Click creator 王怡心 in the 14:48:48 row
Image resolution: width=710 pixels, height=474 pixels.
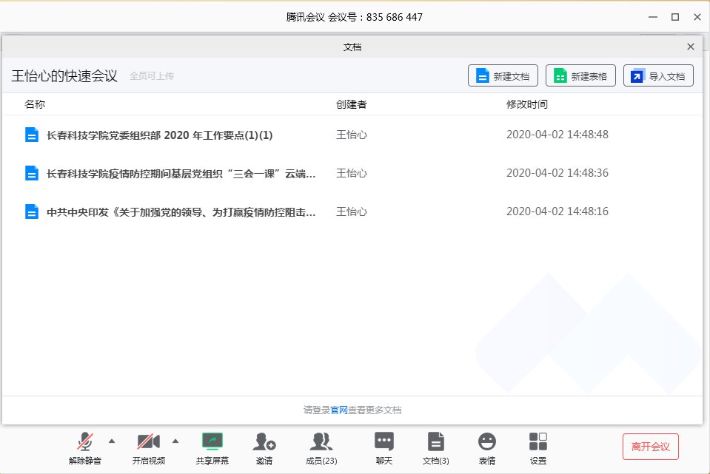pyautogui.click(x=352, y=135)
